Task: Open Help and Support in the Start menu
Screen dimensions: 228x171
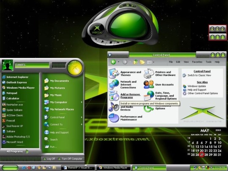Action: pos(57,133)
